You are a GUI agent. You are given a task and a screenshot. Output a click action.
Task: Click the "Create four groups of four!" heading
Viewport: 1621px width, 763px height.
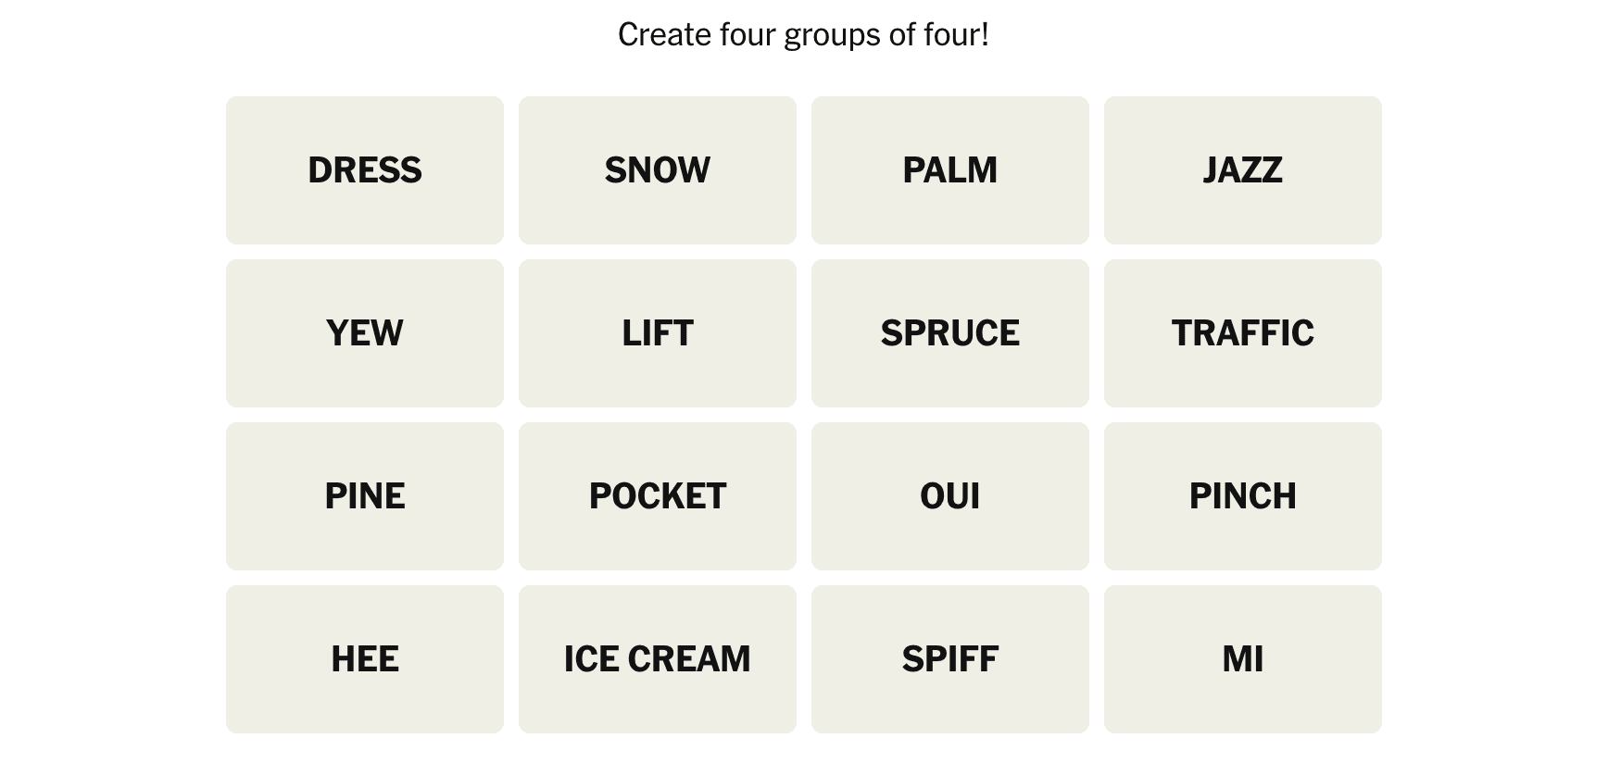click(803, 35)
